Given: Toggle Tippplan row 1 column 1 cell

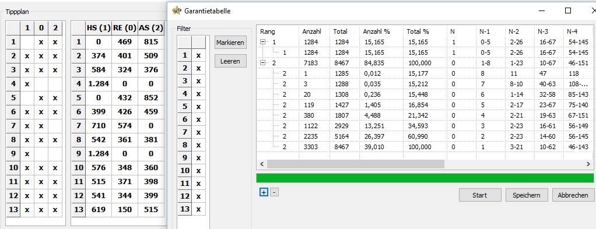Looking at the screenshot, I should (27, 42).
